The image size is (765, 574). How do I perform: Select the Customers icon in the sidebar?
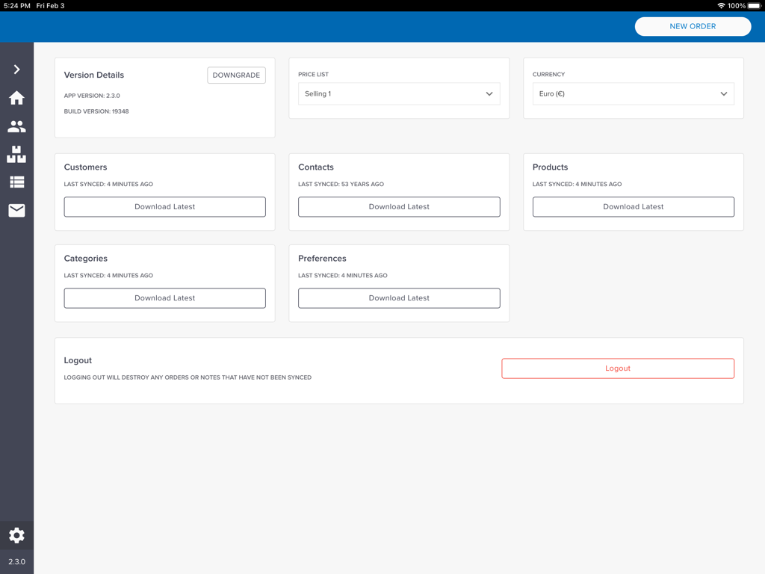[16, 126]
